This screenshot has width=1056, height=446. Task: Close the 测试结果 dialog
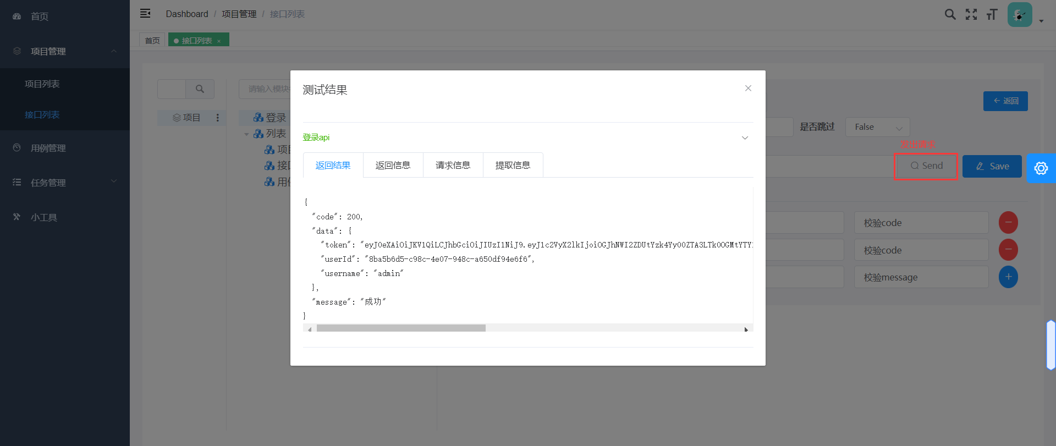[x=748, y=88]
